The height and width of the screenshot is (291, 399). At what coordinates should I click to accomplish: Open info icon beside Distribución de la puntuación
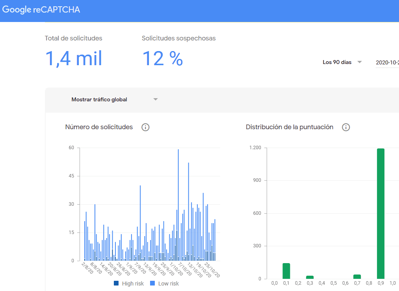346,127
